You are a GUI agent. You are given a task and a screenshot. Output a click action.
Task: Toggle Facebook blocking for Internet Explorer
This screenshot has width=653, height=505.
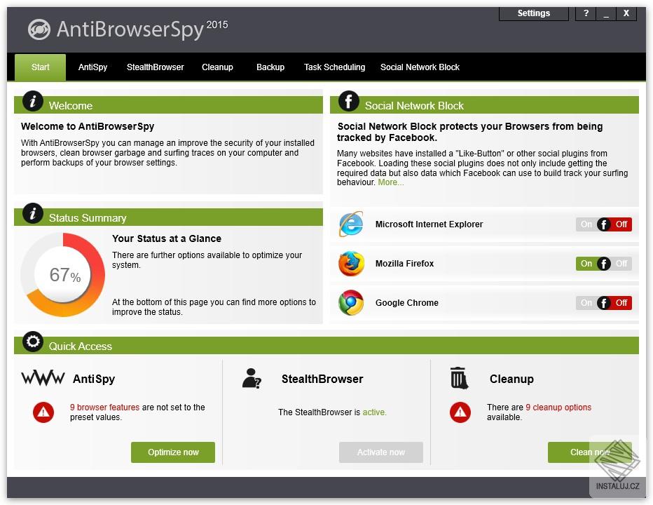[x=604, y=224]
